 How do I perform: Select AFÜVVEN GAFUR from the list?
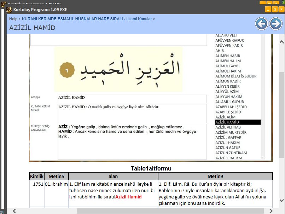coord(229,40)
